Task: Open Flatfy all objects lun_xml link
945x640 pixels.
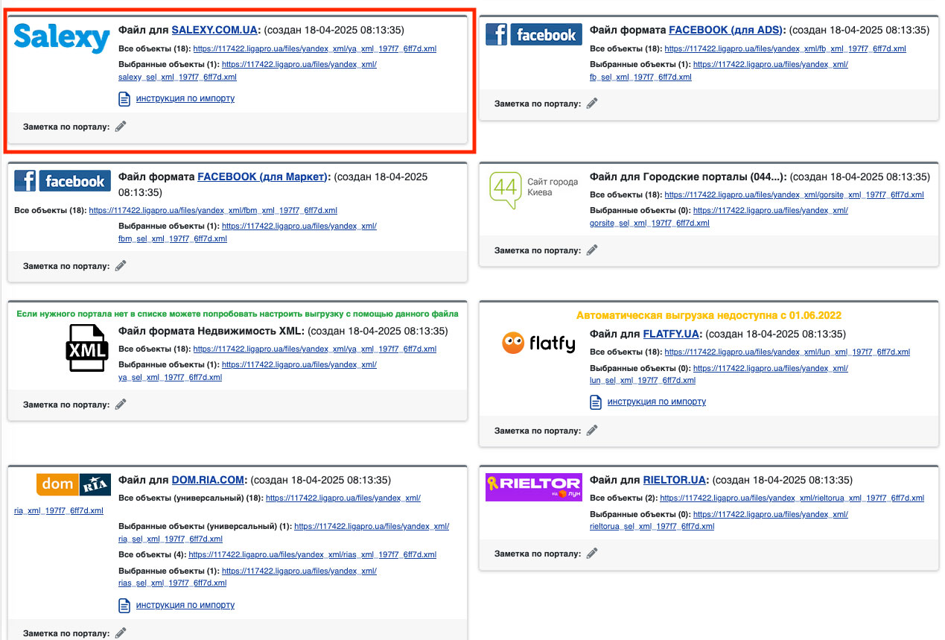Action: point(787,352)
